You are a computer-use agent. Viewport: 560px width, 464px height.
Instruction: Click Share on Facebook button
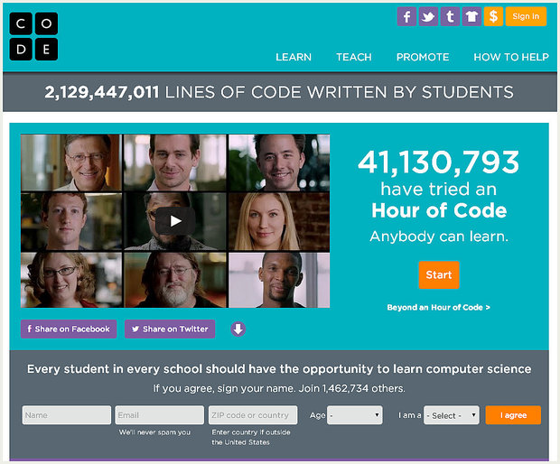(x=69, y=329)
